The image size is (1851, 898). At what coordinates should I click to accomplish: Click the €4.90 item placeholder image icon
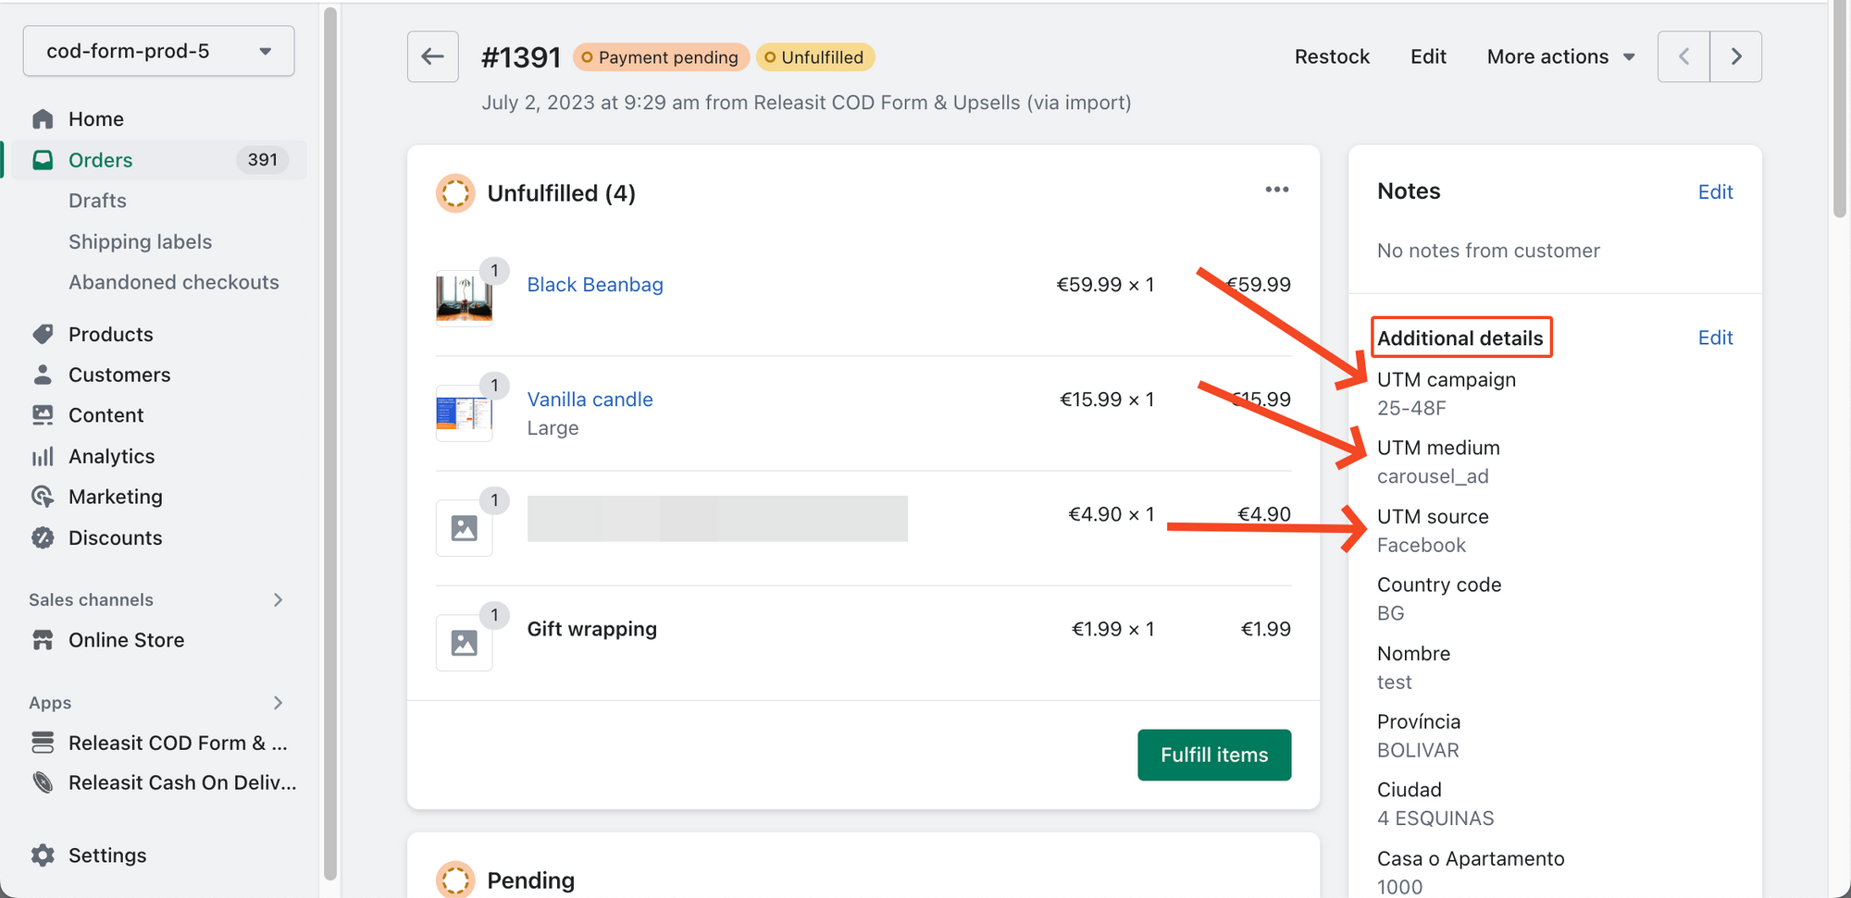(x=464, y=528)
